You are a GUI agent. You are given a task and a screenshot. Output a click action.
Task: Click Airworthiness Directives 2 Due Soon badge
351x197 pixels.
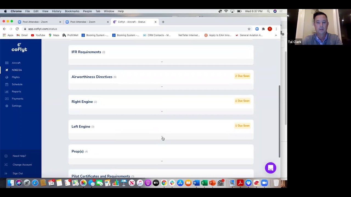click(x=242, y=76)
